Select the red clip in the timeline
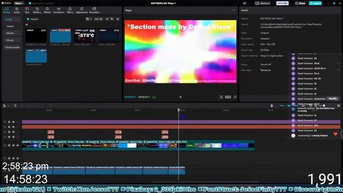Image resolution: width=343 pixels, height=193 pixels. coord(181,127)
